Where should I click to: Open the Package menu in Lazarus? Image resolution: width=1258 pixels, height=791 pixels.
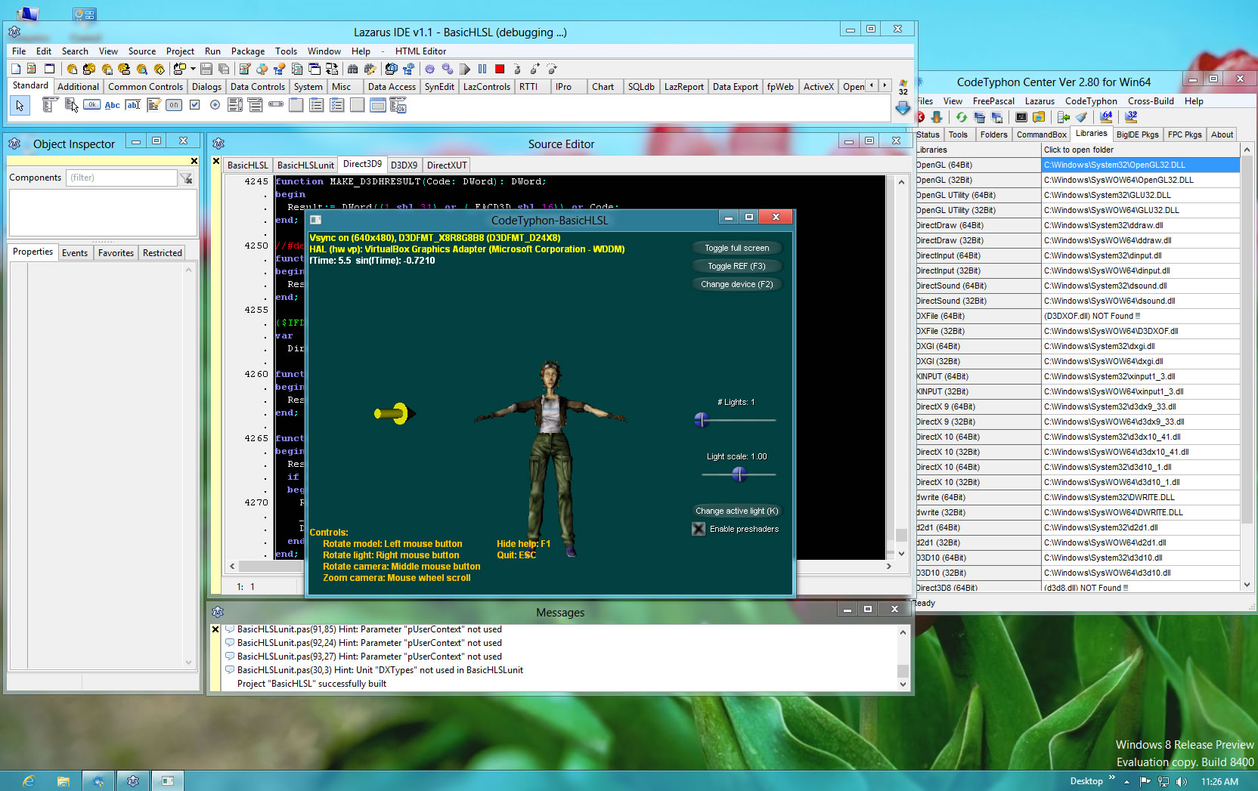[x=248, y=51]
